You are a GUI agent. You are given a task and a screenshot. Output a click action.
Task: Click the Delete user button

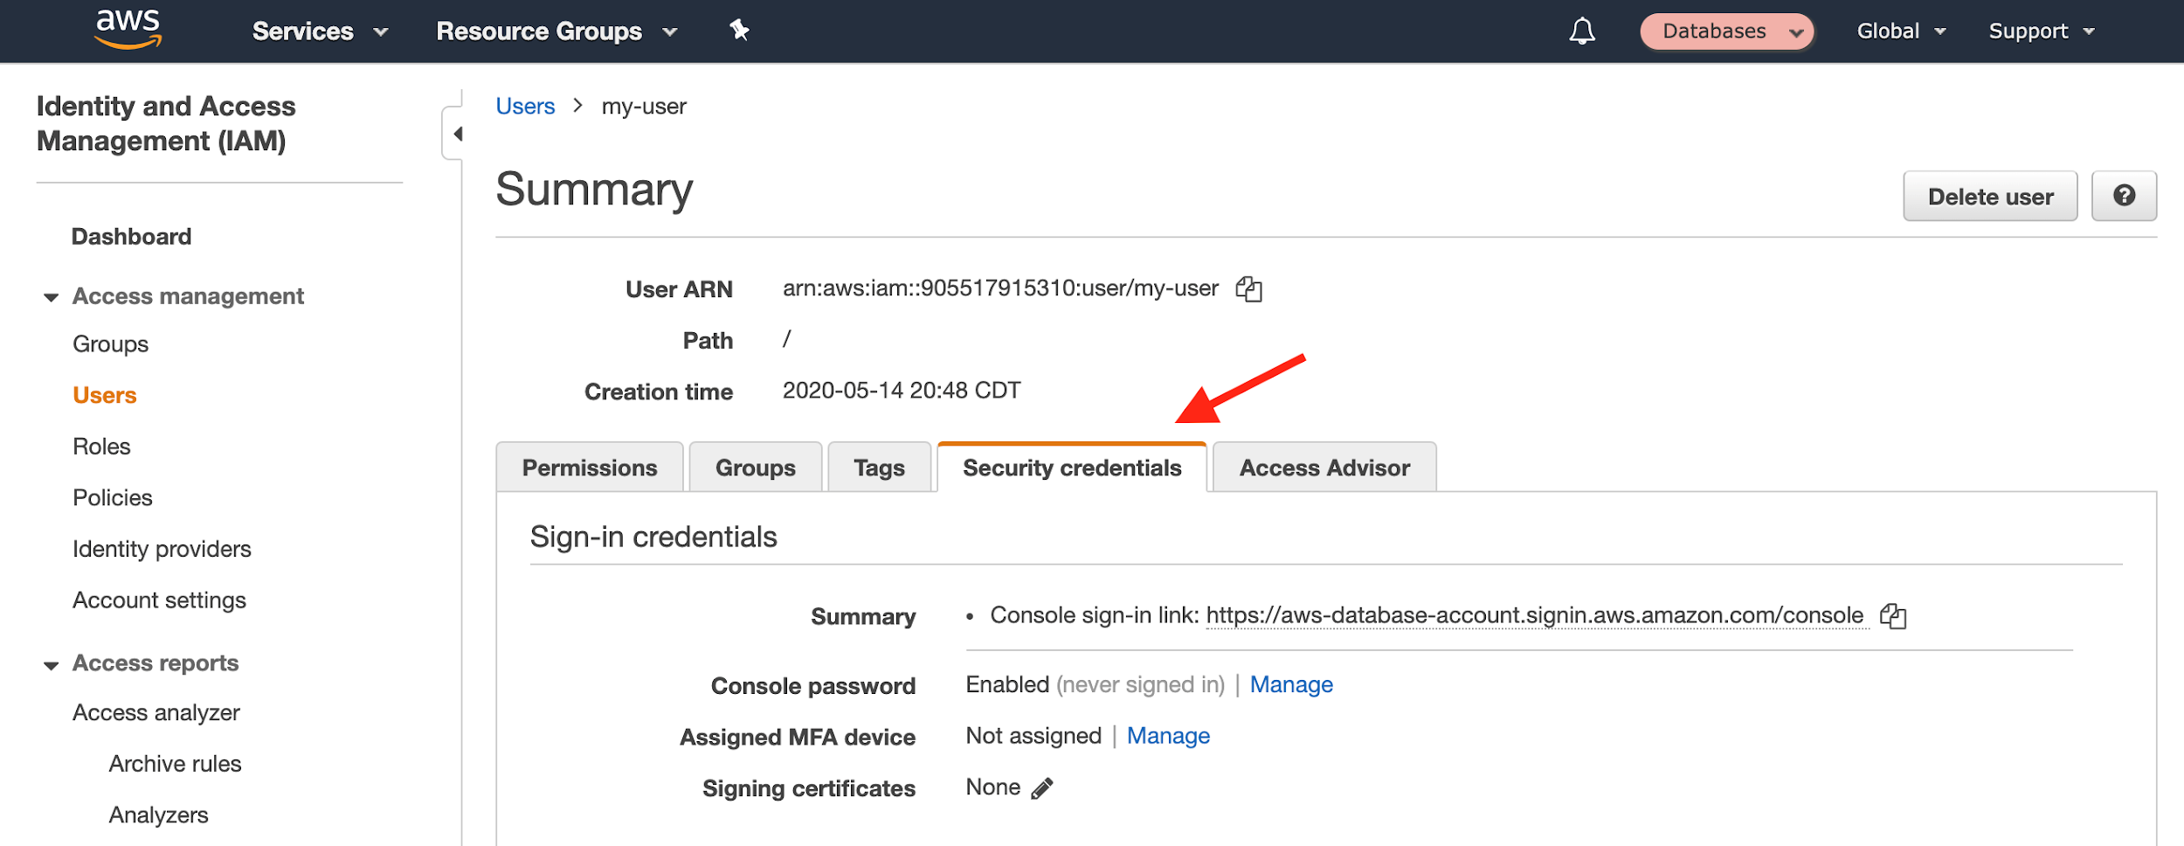tap(1990, 196)
